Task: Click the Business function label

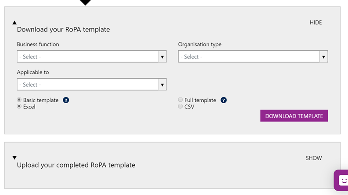Action: coord(38,44)
